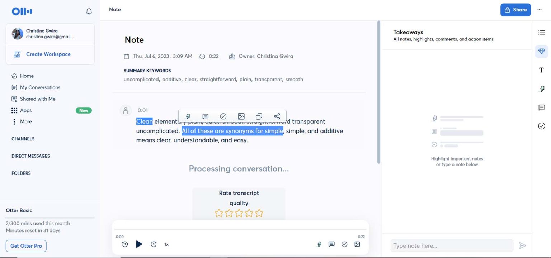
Task: Create an action item from selection
Action: (x=223, y=116)
